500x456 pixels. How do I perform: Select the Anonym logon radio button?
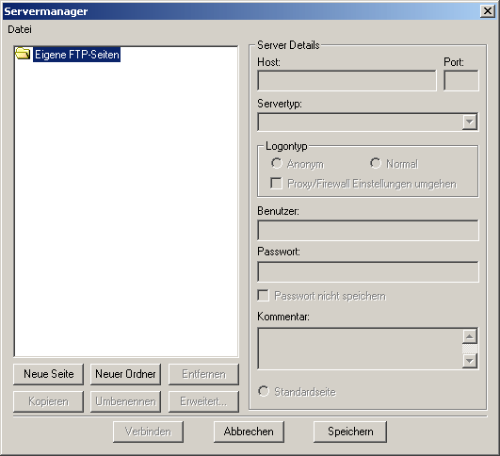coord(277,163)
